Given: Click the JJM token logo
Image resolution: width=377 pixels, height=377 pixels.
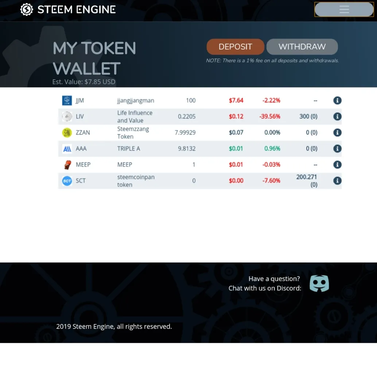Looking at the screenshot, I should [67, 100].
